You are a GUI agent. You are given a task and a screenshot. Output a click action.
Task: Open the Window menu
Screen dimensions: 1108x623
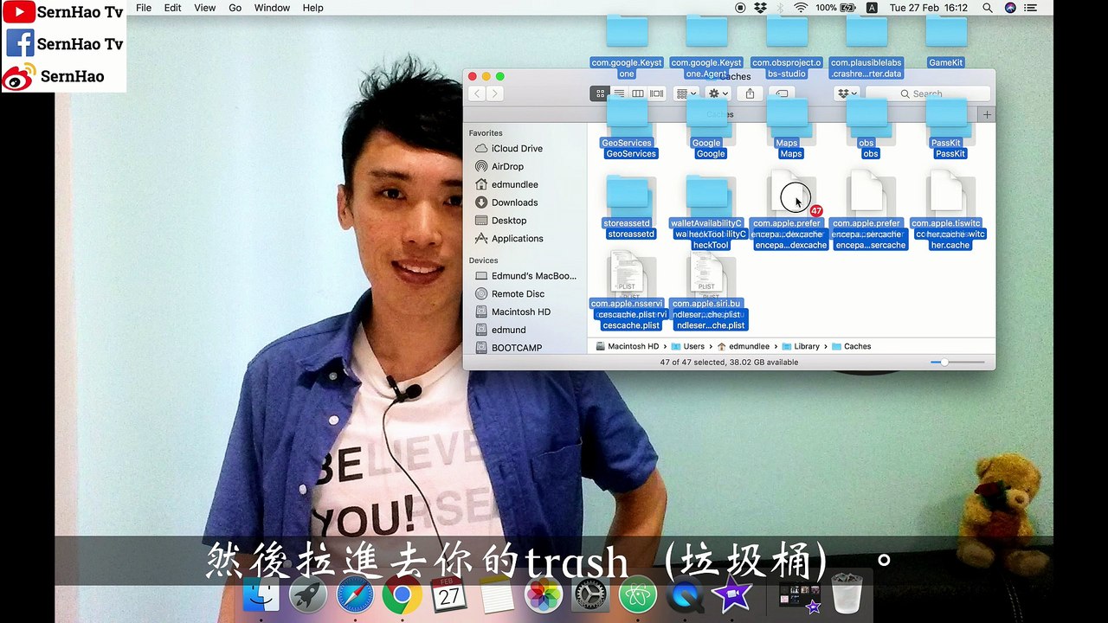(272, 8)
